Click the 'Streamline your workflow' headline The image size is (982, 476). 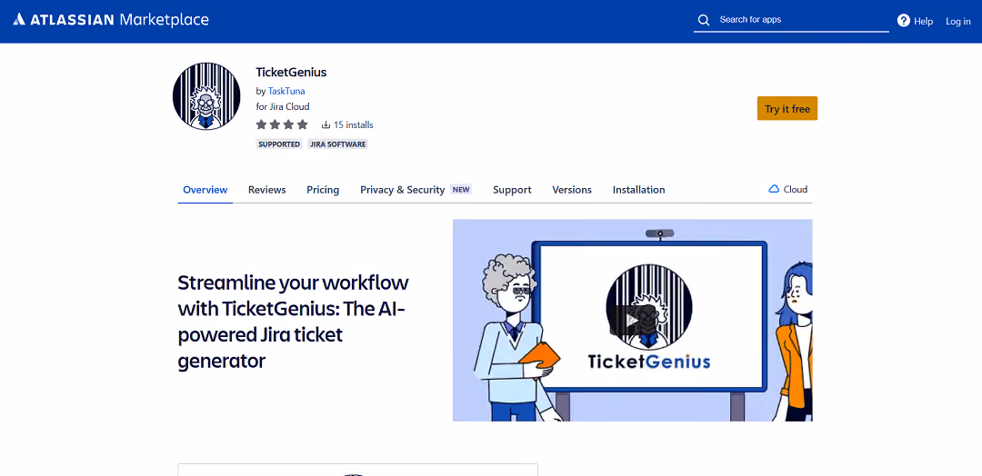click(293, 322)
